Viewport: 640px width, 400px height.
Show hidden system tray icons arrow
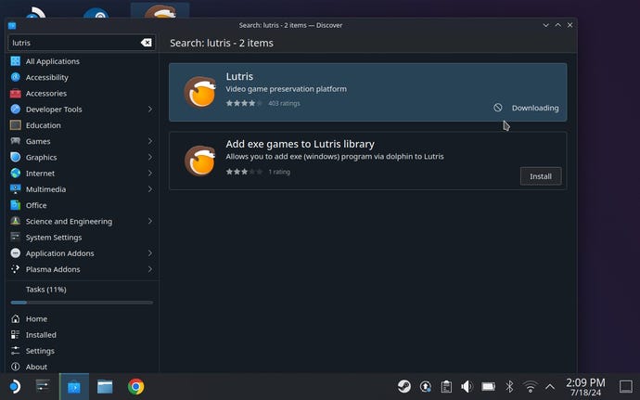pos(550,386)
